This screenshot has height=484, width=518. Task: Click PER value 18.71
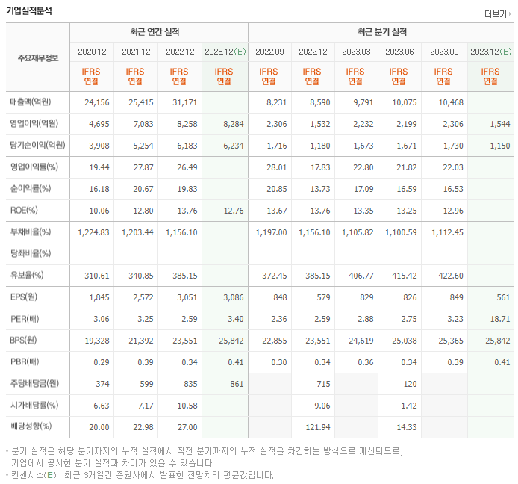point(500,319)
